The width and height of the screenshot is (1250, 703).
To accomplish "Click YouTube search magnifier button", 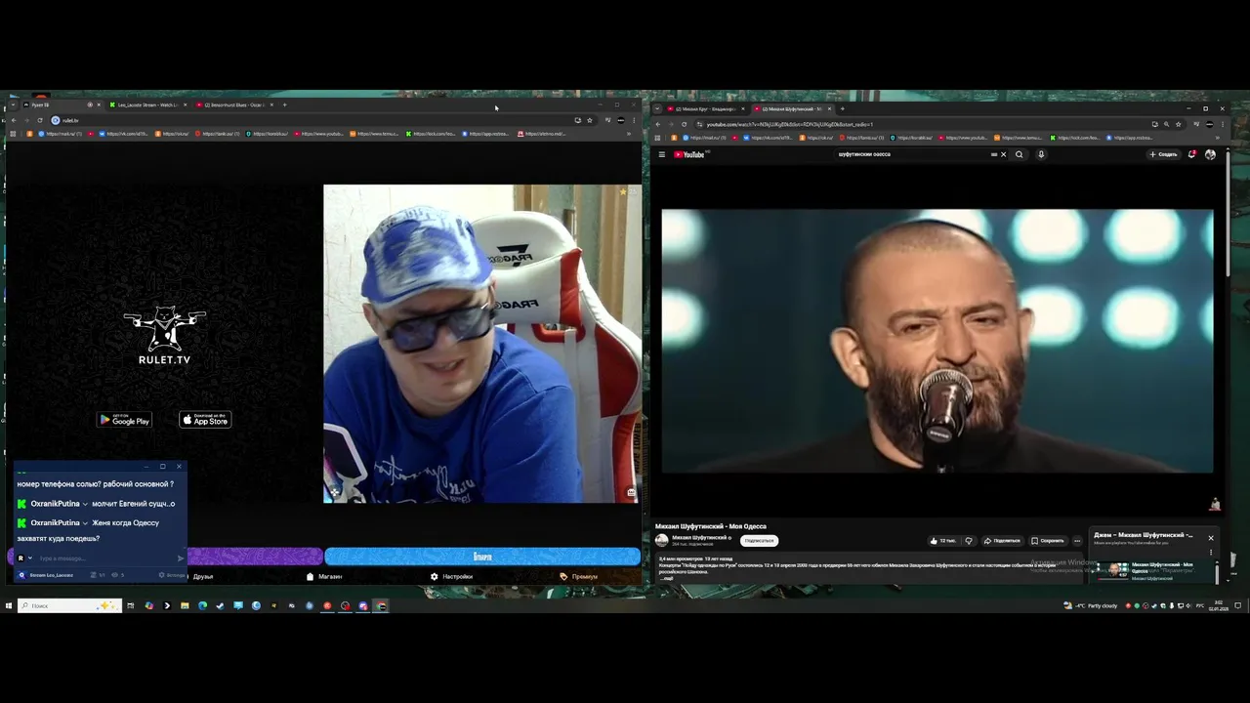I will (x=1020, y=154).
